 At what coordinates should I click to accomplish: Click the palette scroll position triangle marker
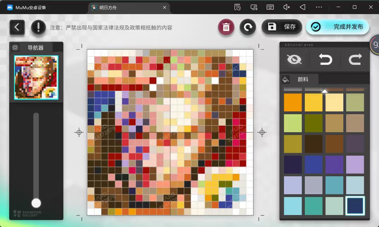(325, 91)
